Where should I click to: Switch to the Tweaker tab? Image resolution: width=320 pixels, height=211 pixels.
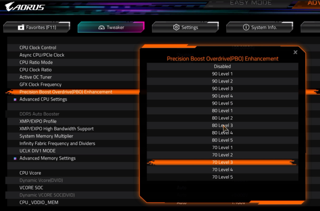111,27
